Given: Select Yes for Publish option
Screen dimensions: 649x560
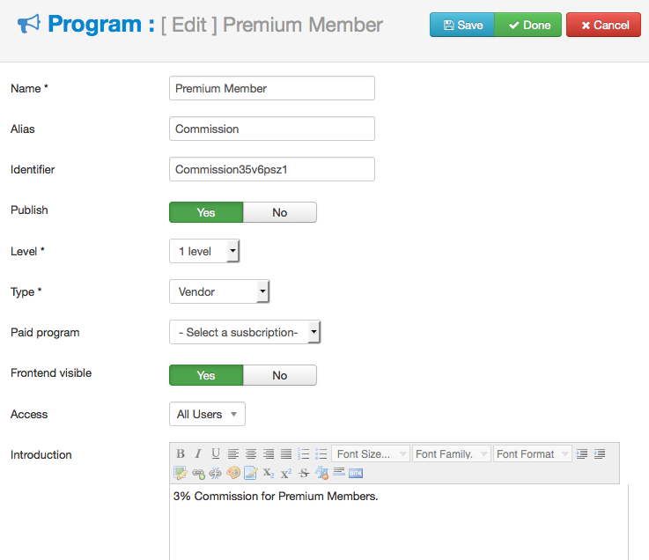Looking at the screenshot, I should 206,212.
